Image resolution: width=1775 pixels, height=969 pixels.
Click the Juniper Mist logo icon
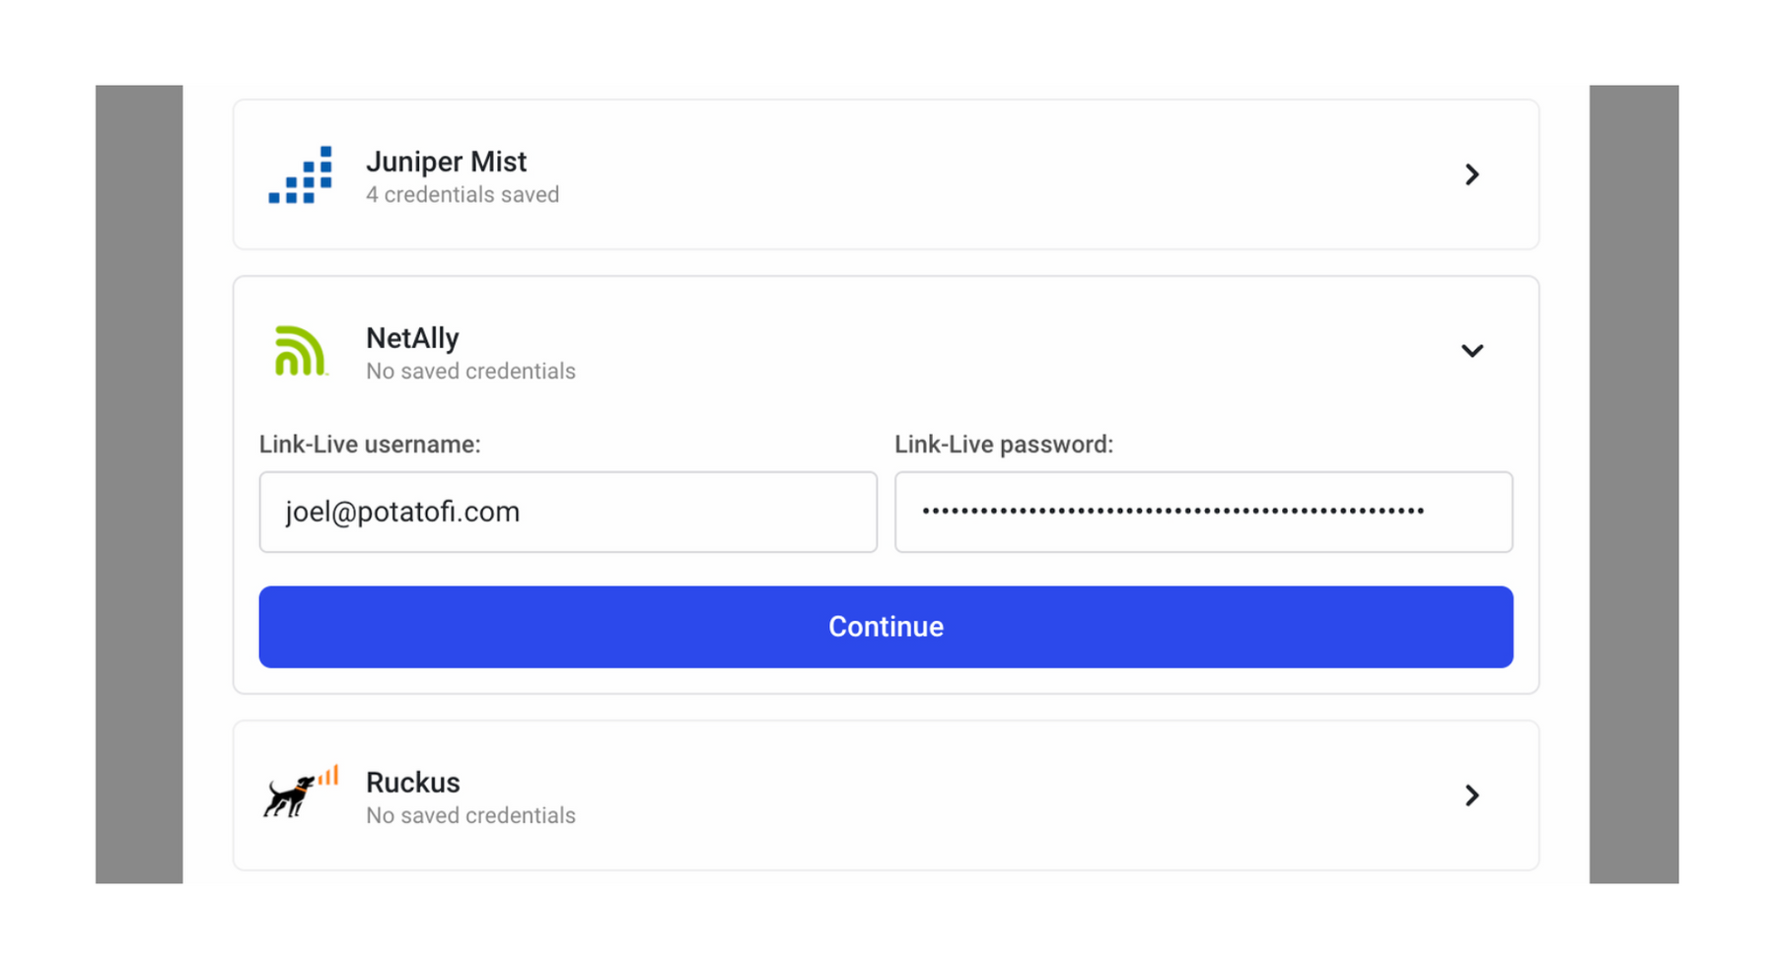[x=301, y=175]
